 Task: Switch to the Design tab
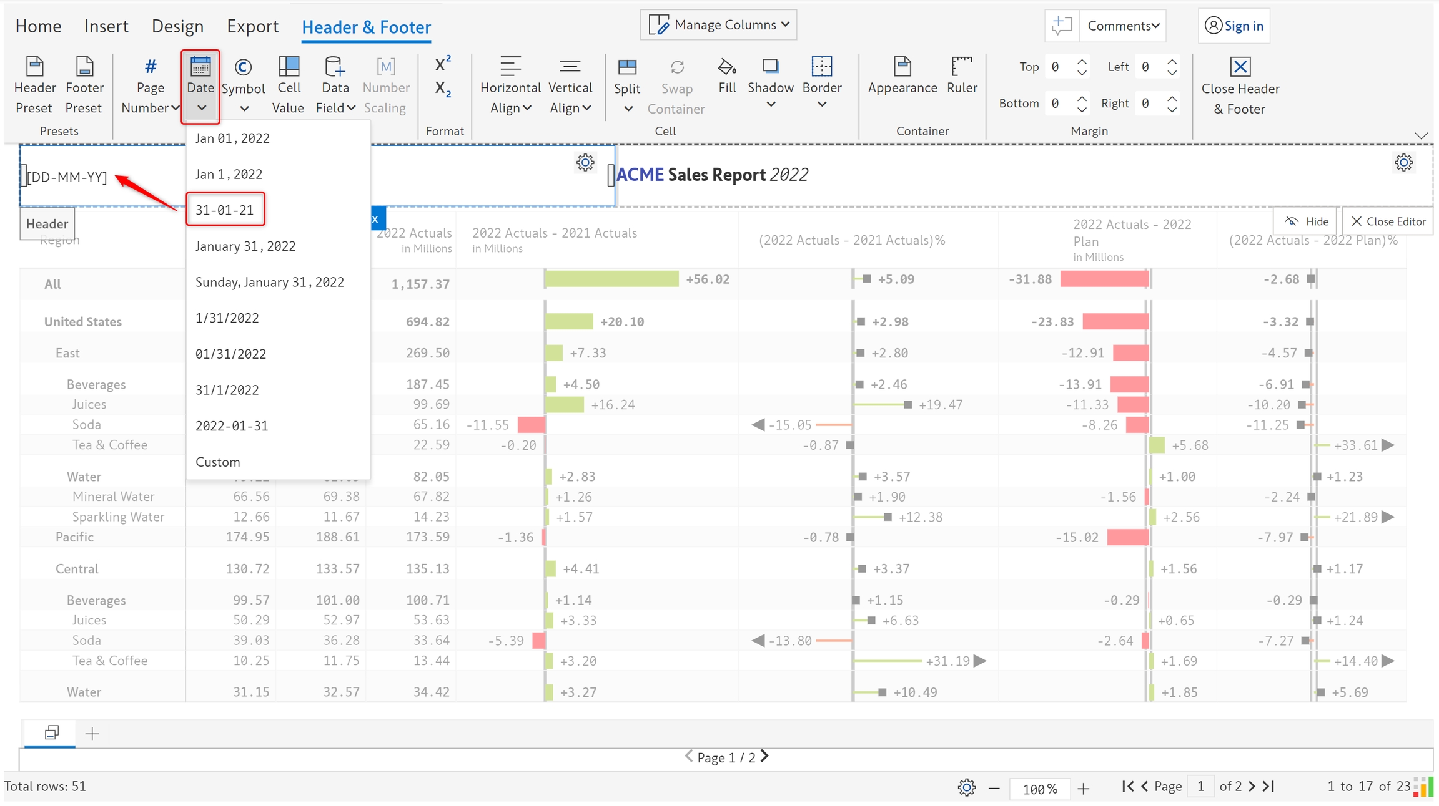pyautogui.click(x=177, y=26)
